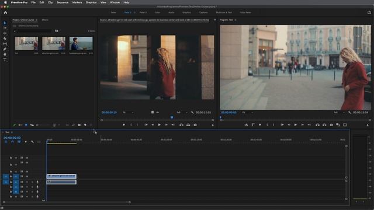The width and height of the screenshot is (374, 210).
Task: Click the Source monitor playhead marker
Action: click(172, 117)
